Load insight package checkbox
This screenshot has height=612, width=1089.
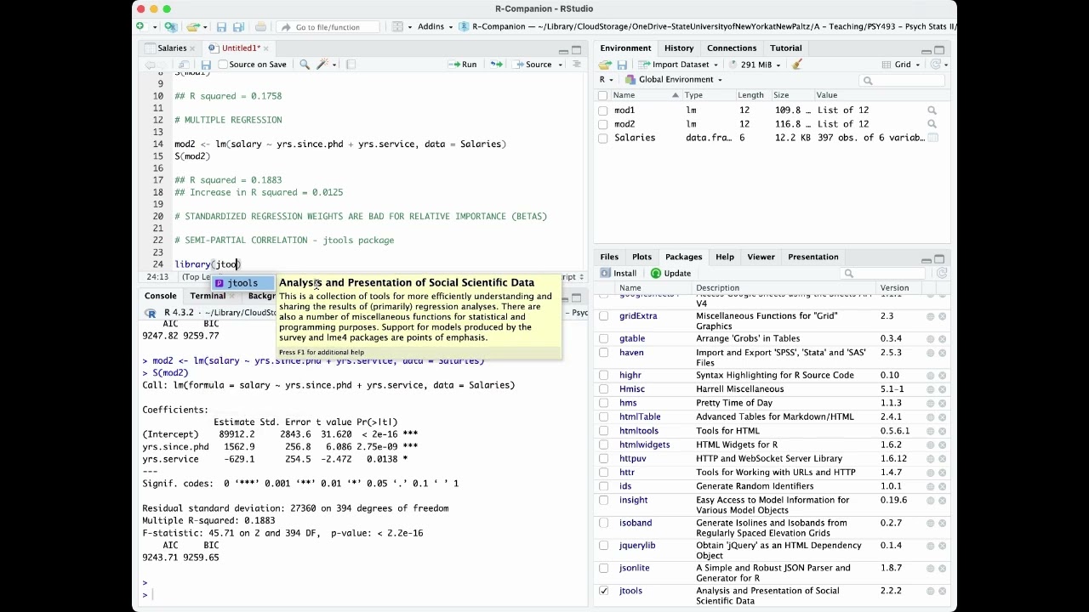tap(604, 501)
